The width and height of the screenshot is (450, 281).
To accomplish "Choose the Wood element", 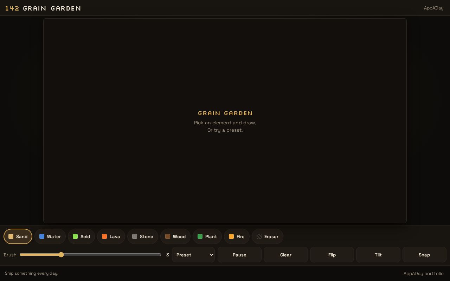I will click(x=175, y=236).
